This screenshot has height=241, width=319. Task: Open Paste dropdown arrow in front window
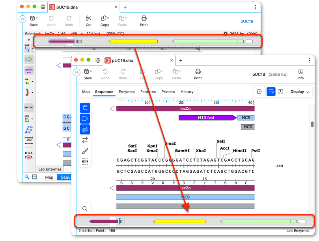click(180, 71)
